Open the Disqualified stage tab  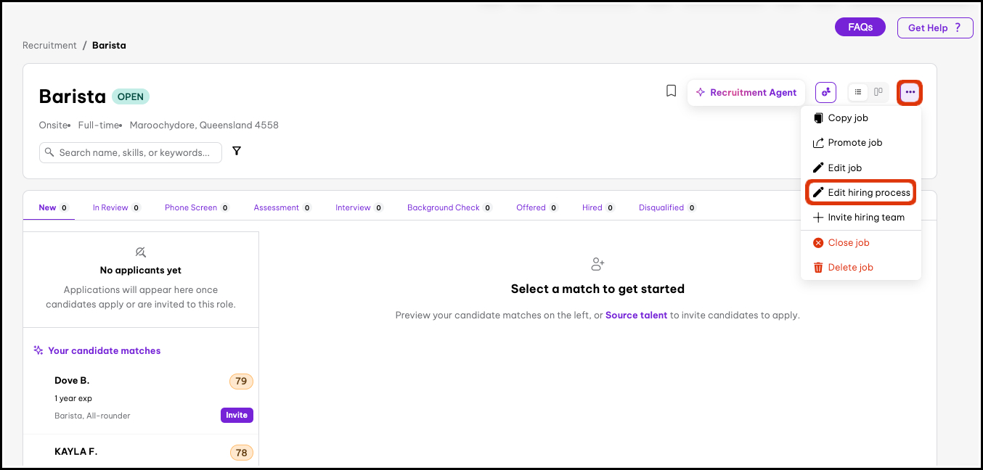[x=667, y=207]
